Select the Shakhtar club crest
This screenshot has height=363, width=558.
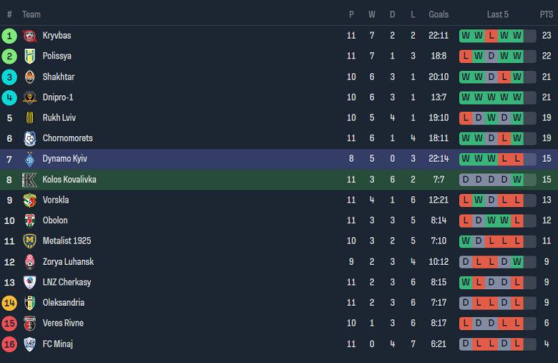tap(29, 77)
